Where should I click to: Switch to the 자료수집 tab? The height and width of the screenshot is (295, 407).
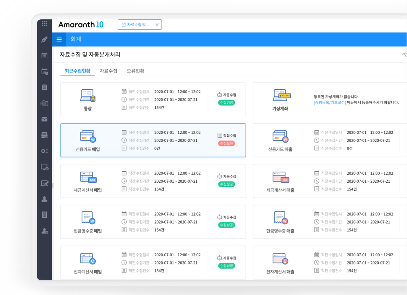pos(108,71)
